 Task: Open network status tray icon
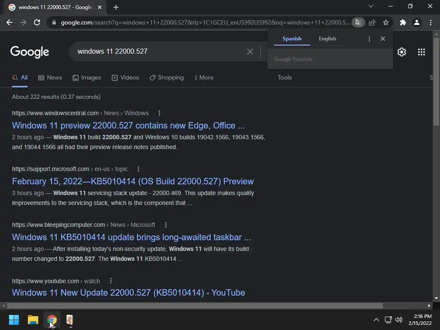click(x=388, y=320)
